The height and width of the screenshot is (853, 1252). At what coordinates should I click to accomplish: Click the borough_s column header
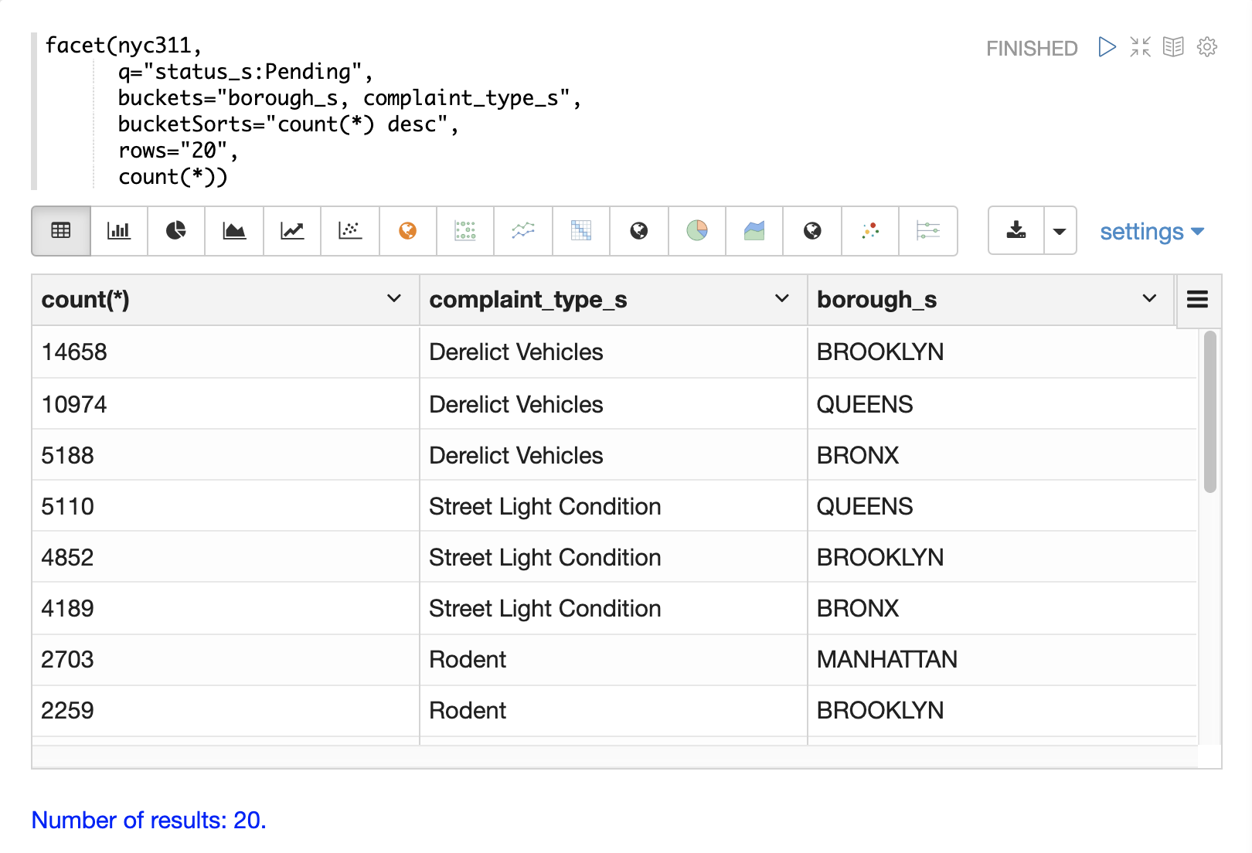coord(877,300)
